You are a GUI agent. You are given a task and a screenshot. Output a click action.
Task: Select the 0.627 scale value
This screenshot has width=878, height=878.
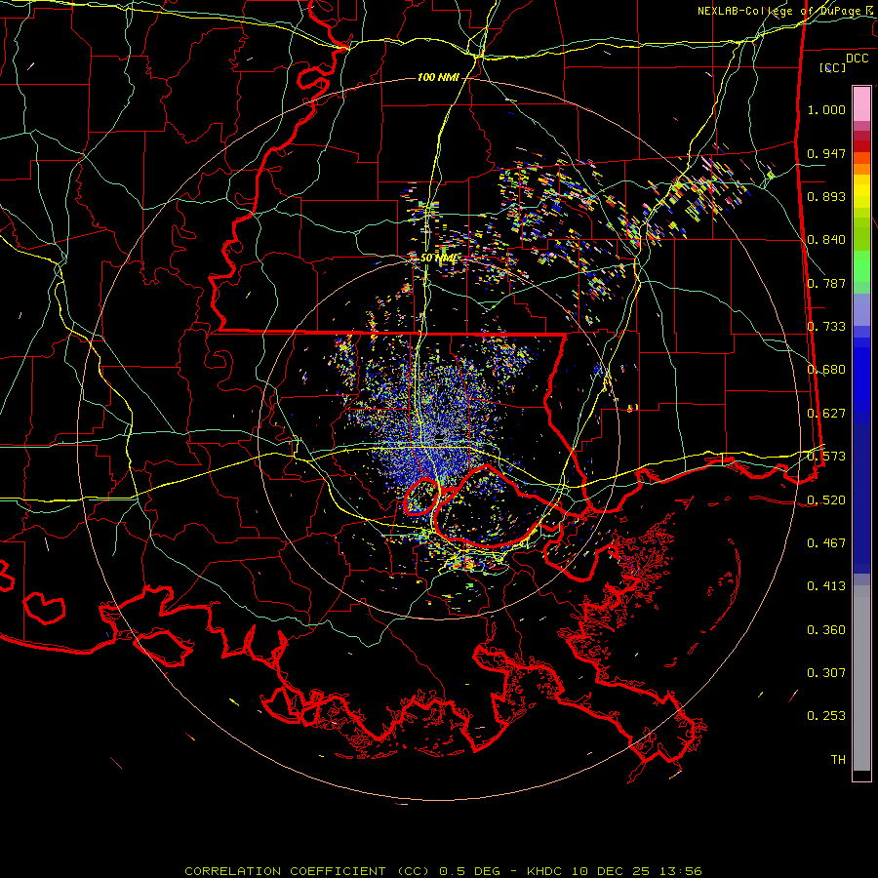click(826, 414)
